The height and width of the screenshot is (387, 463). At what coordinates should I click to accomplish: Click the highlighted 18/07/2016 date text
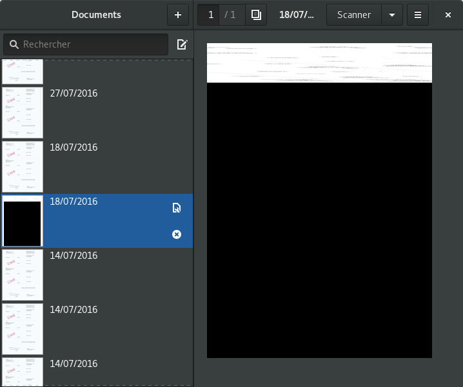point(74,202)
